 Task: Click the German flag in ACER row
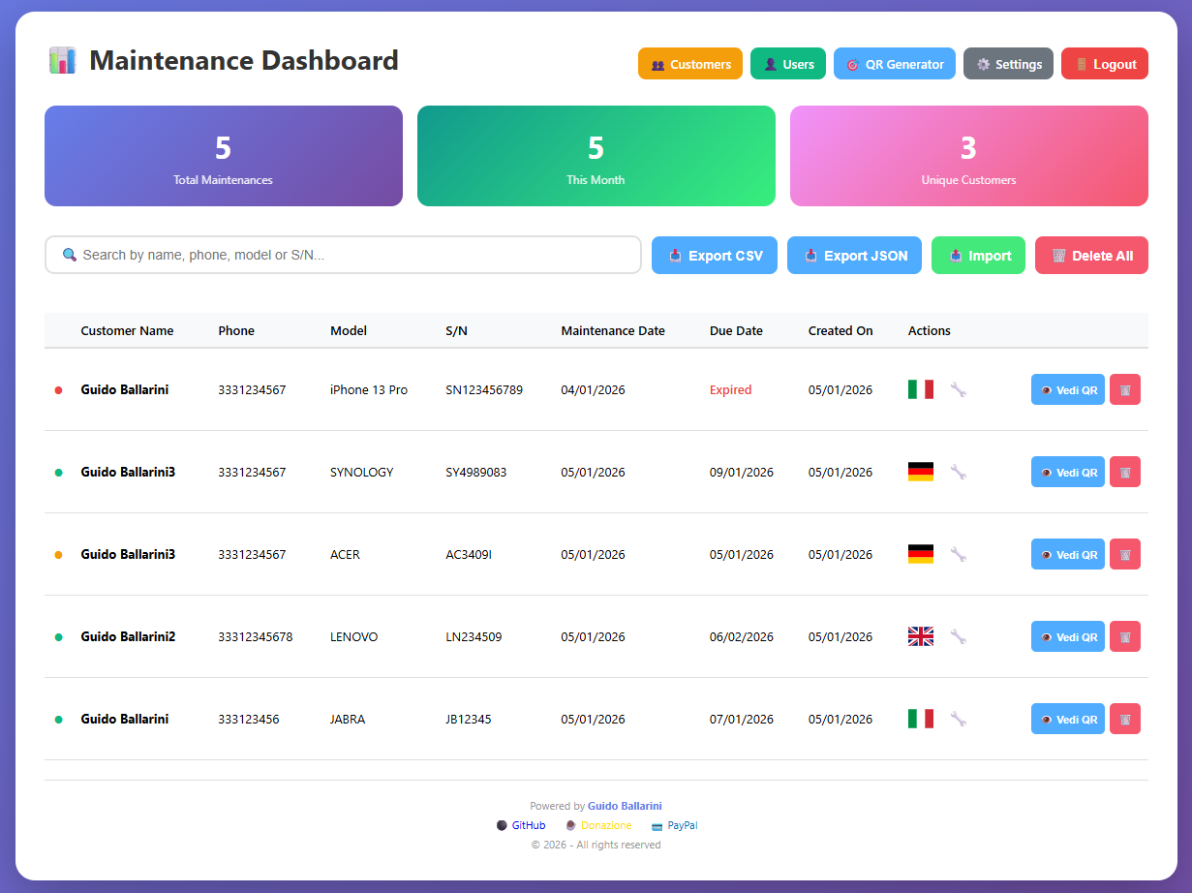pos(920,554)
